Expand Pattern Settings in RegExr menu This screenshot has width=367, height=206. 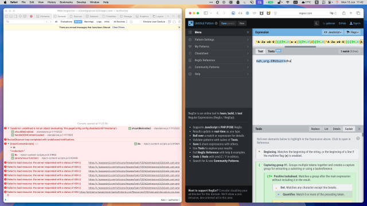219,39
